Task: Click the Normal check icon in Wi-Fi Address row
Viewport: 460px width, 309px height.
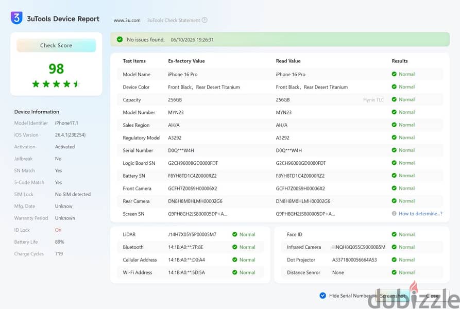Action: point(235,272)
